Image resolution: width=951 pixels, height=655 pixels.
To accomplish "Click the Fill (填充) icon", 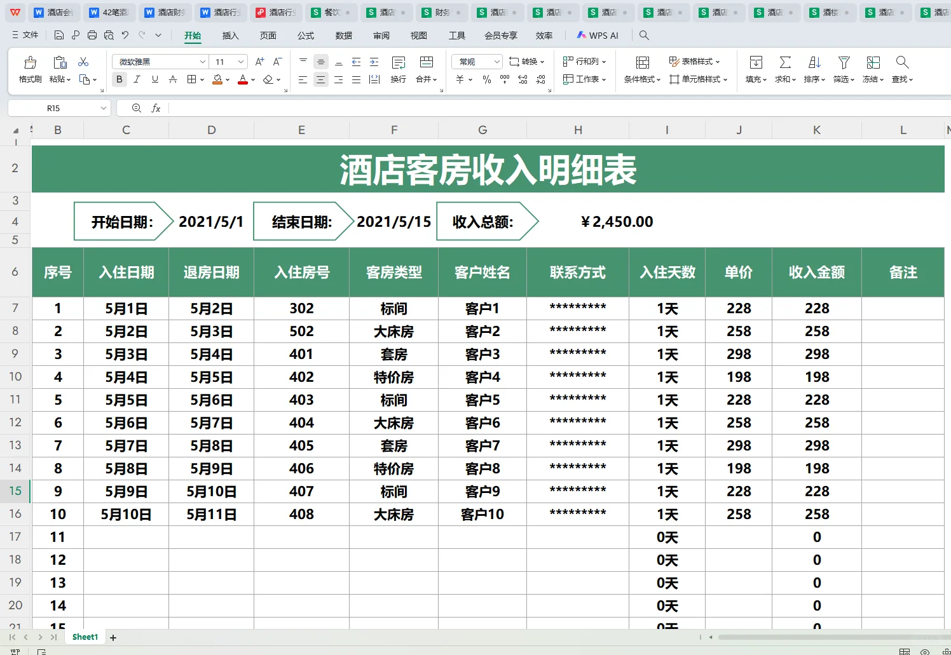I will [x=756, y=62].
